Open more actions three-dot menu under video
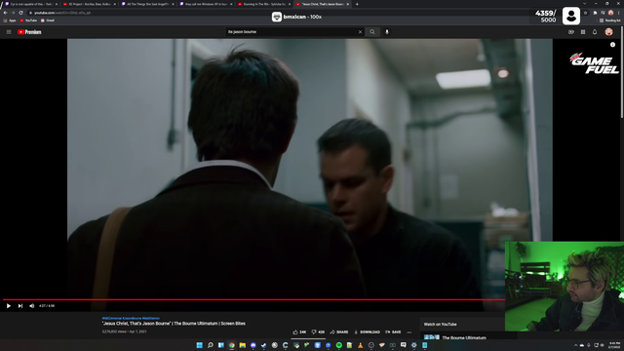This screenshot has width=624, height=351. (x=409, y=331)
